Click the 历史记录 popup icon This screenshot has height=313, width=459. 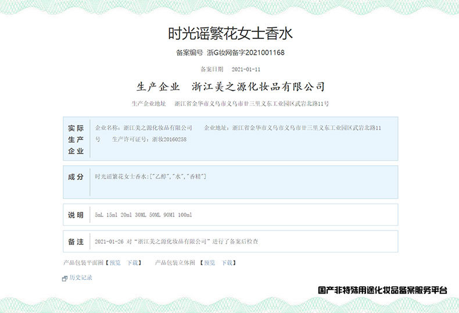[64, 279]
